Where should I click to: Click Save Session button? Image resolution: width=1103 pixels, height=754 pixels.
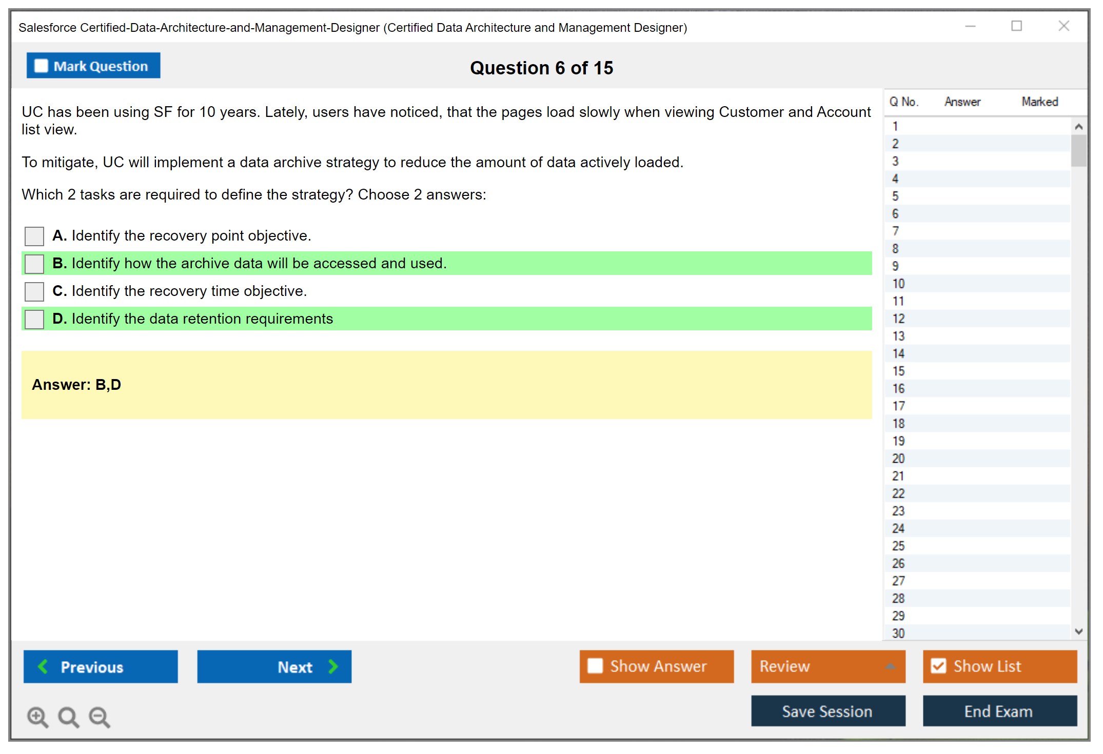(828, 711)
